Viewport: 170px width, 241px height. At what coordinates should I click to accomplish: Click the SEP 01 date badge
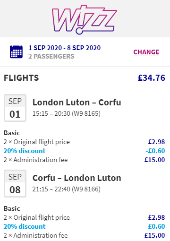click(15, 108)
